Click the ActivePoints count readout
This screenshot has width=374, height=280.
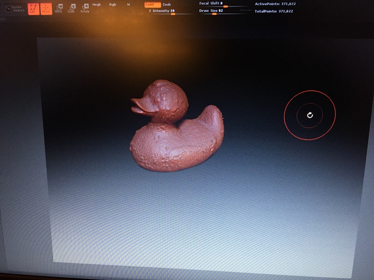click(274, 4)
